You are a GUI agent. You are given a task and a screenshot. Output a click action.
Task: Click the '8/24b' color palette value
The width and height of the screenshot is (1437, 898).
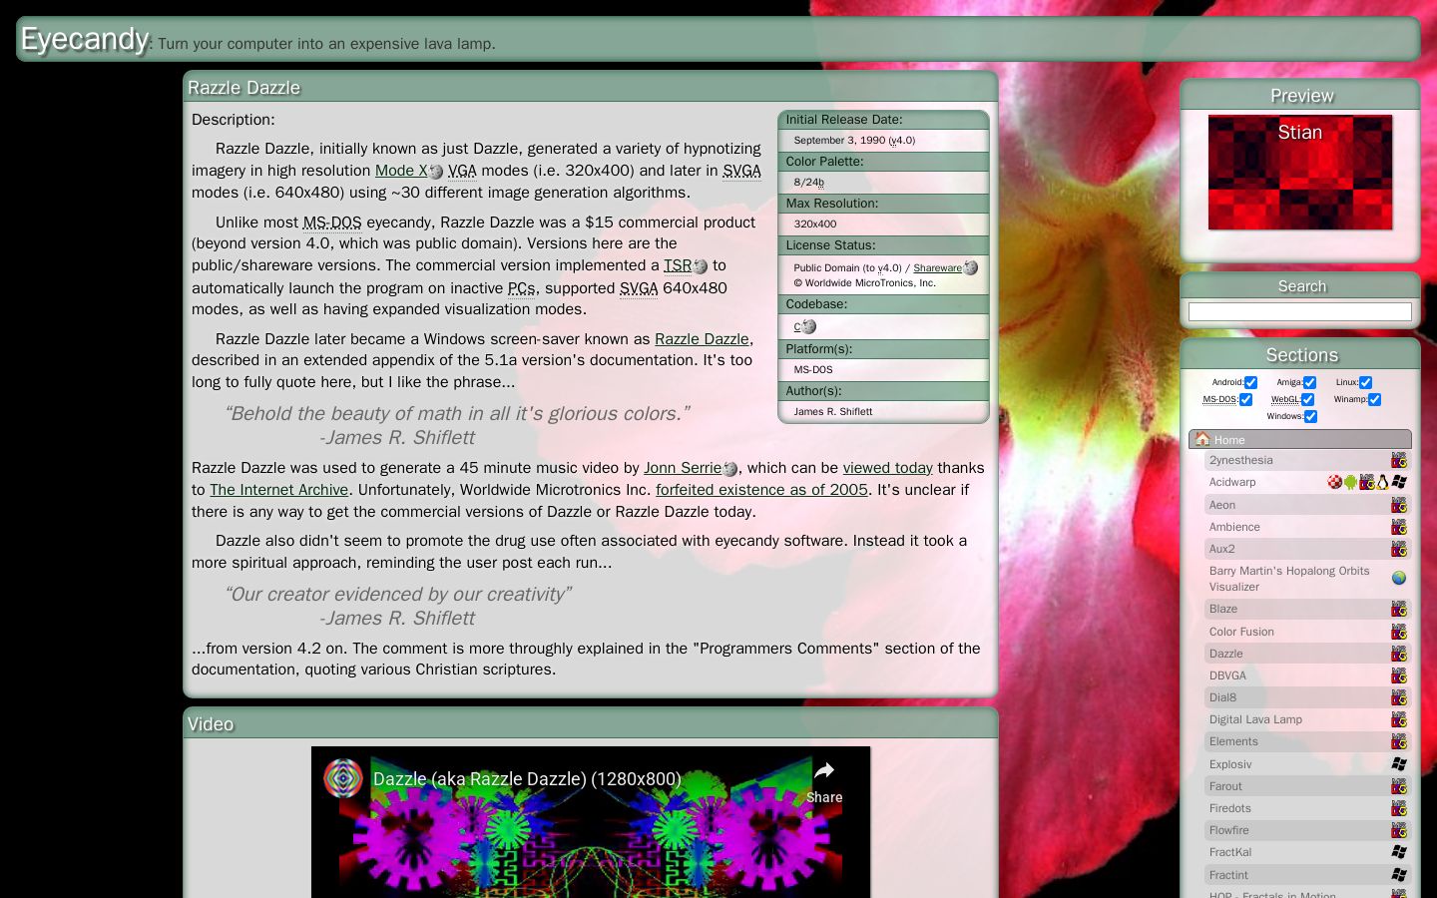point(809,183)
